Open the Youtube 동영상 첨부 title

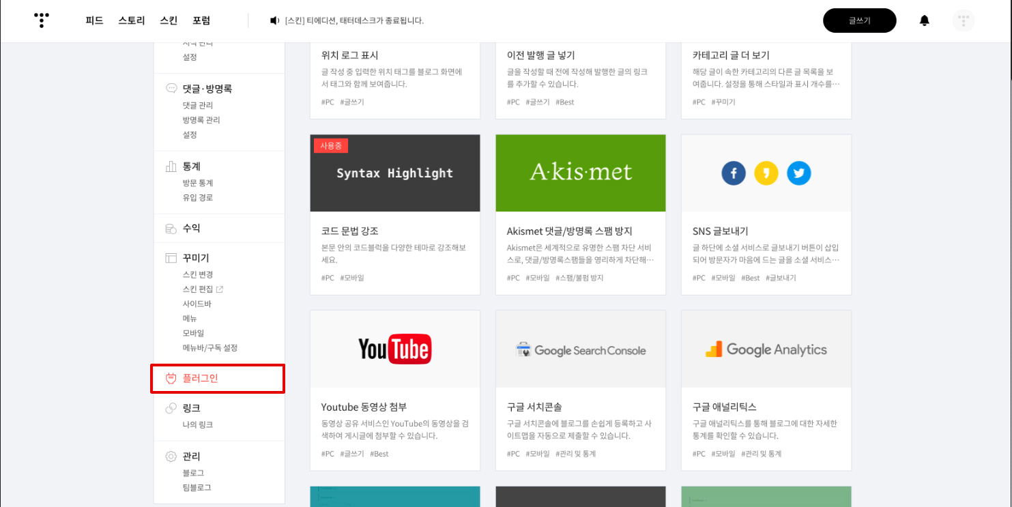(x=364, y=407)
